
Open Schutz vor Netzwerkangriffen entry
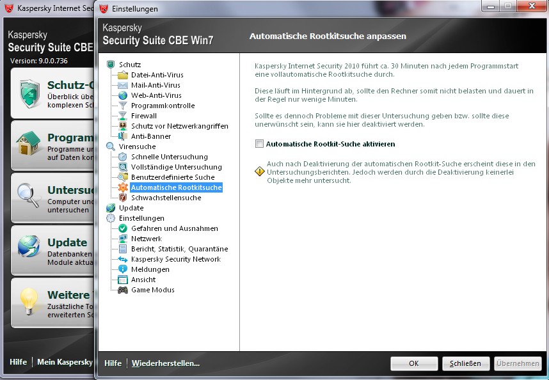[180, 126]
